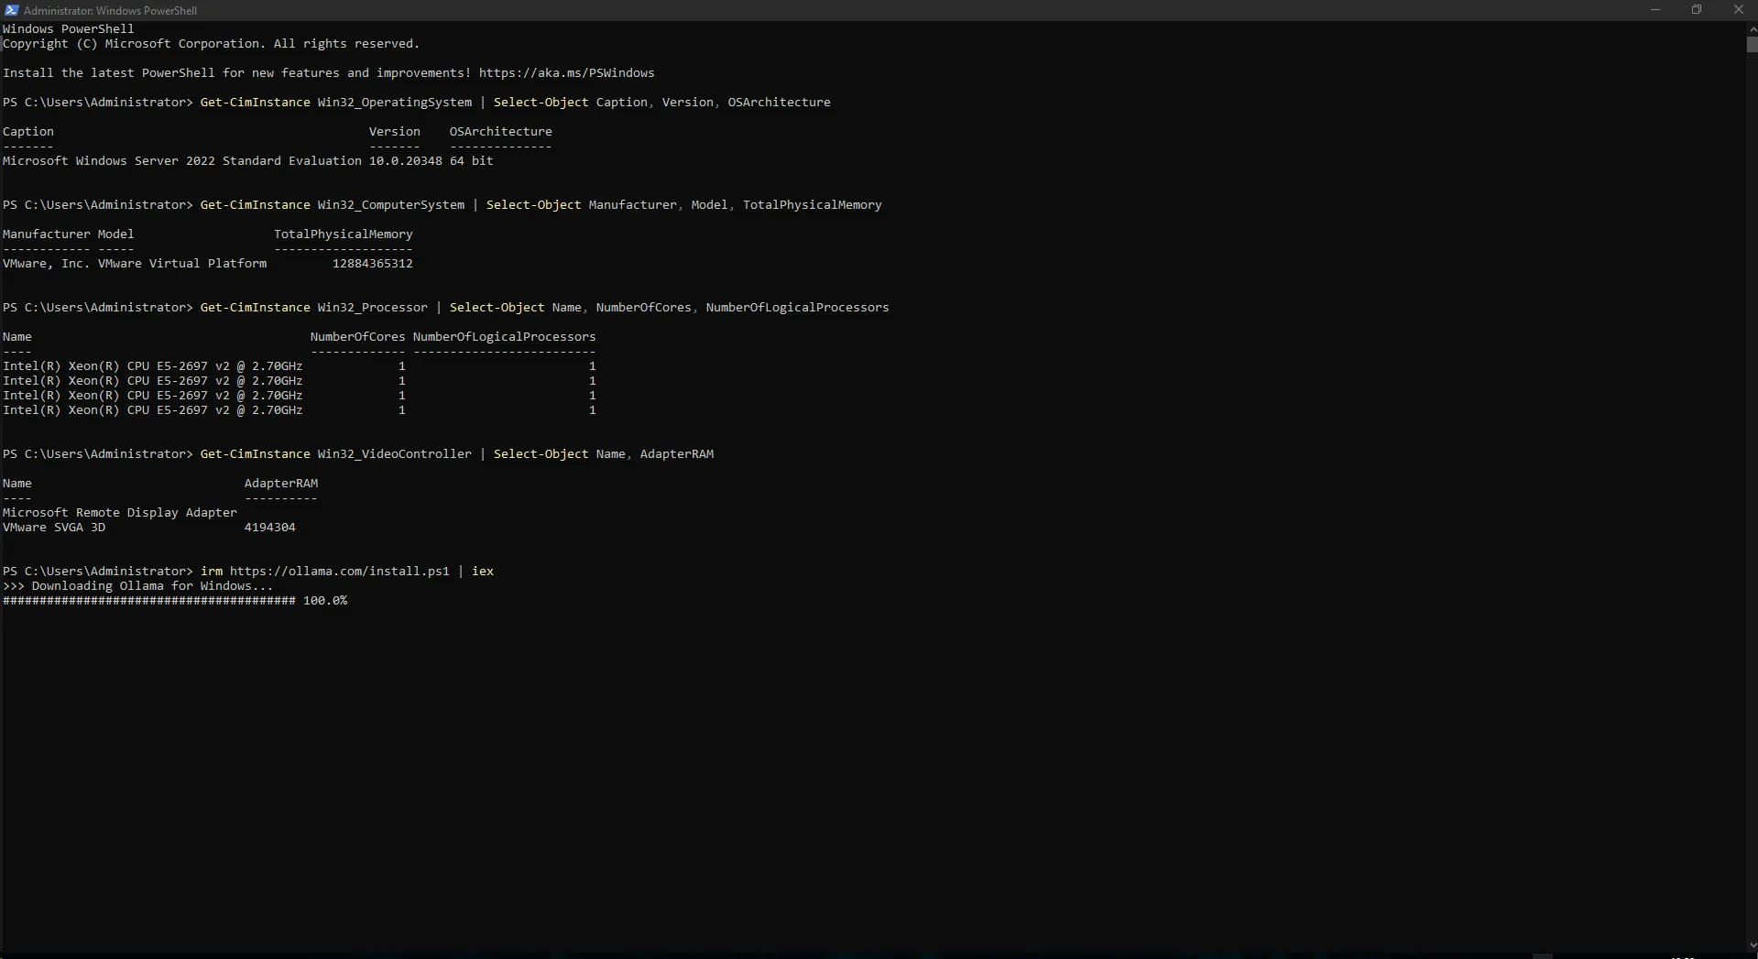Click the 'VMware SVGA 3D' adapter name
This screenshot has height=959, width=1758.
[x=53, y=528]
